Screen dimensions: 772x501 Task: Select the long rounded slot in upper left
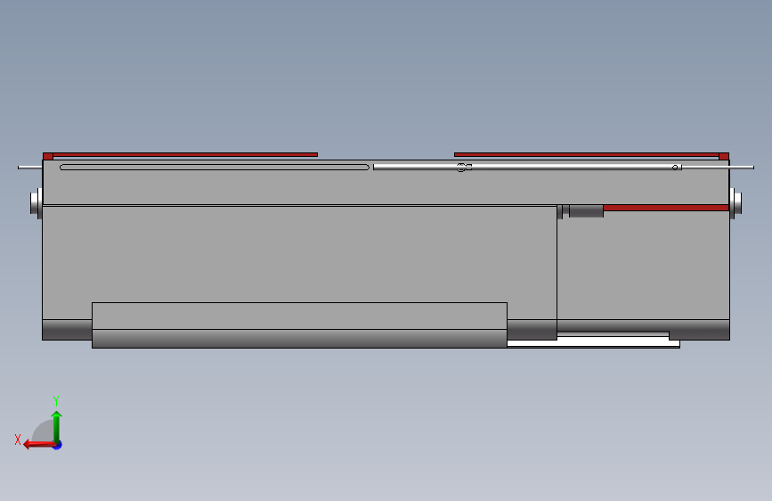coord(215,168)
